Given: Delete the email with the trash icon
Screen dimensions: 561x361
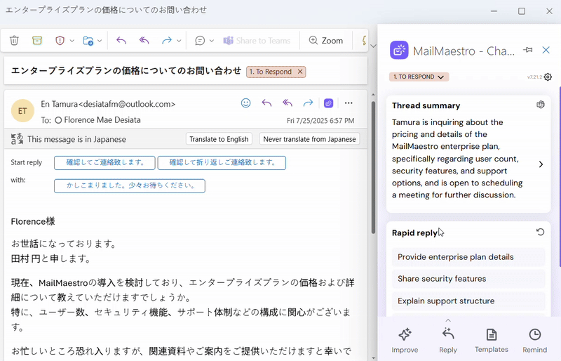Looking at the screenshot, I should 14,41.
